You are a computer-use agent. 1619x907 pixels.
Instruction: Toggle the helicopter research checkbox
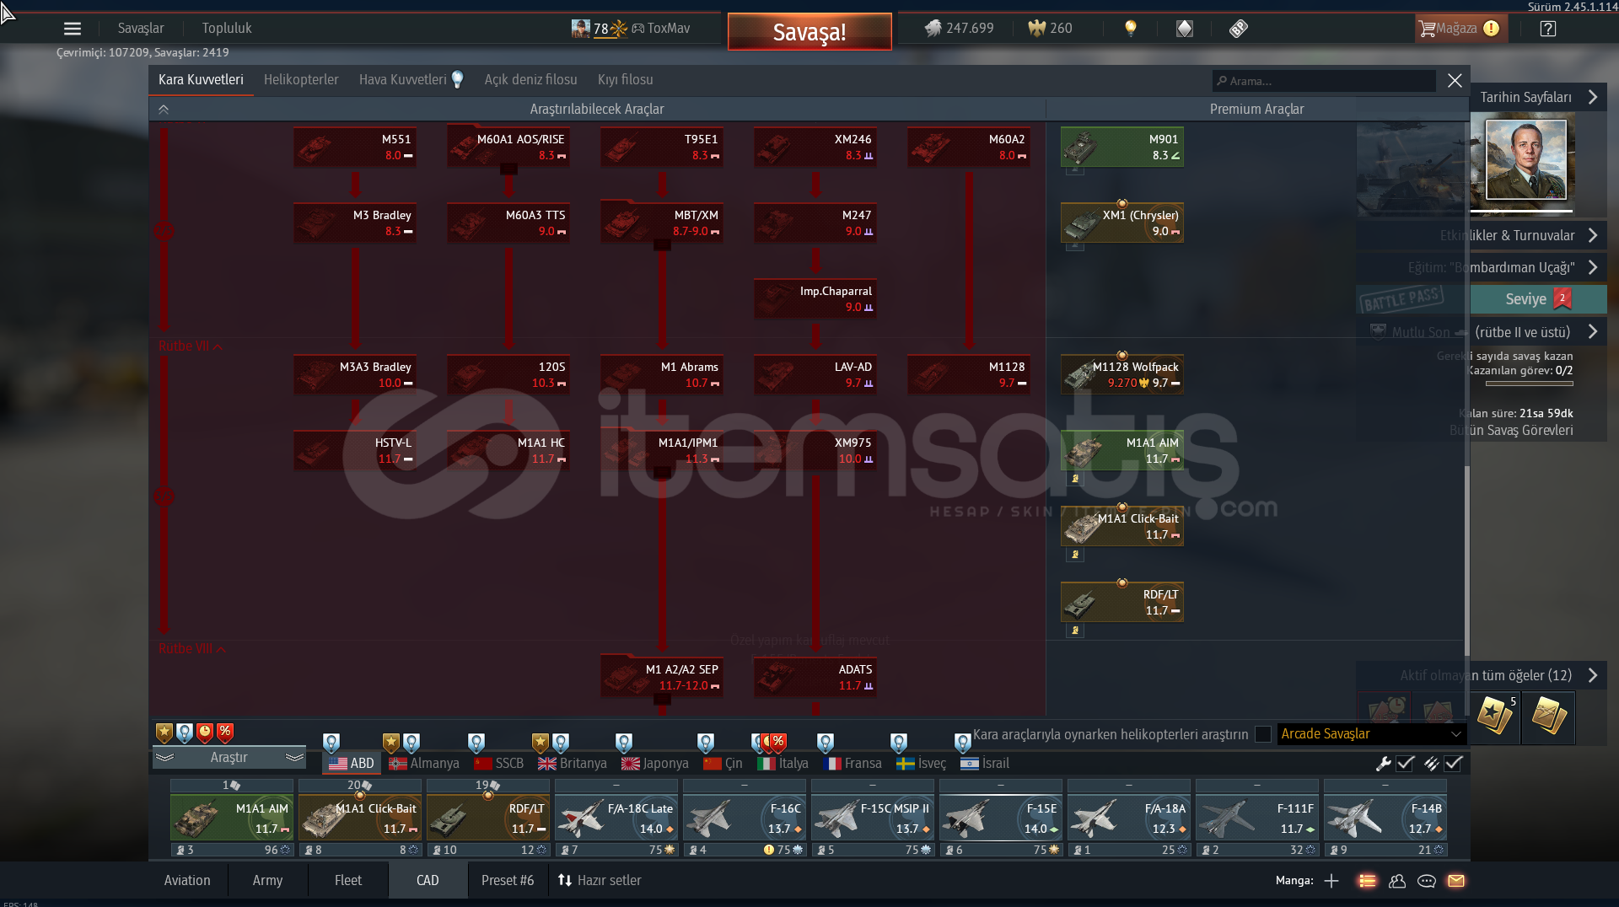point(1263,734)
